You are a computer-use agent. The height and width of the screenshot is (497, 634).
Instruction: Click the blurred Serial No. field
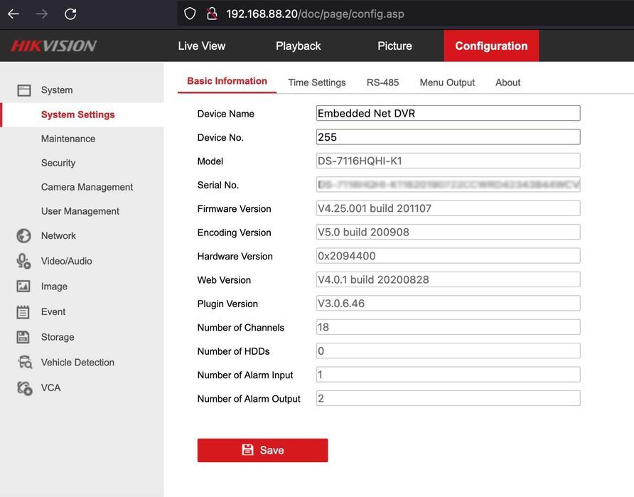448,184
